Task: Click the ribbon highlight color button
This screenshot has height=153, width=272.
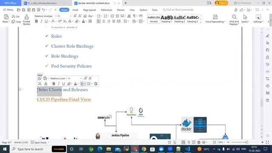Action: coord(77,21)
